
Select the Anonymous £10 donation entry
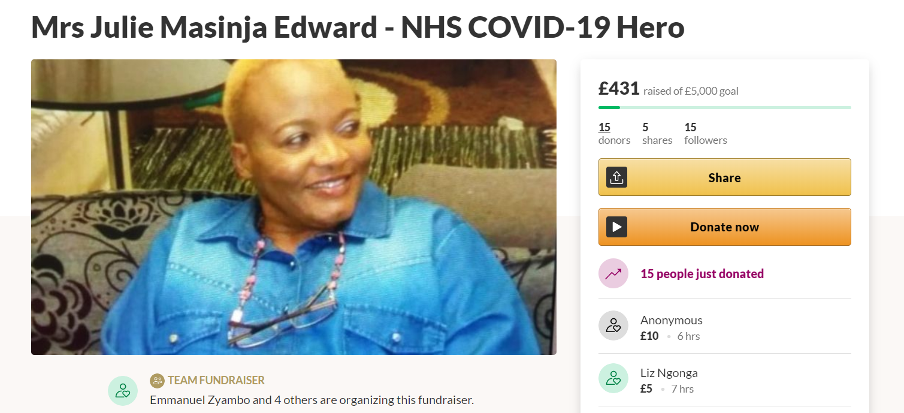(724, 326)
